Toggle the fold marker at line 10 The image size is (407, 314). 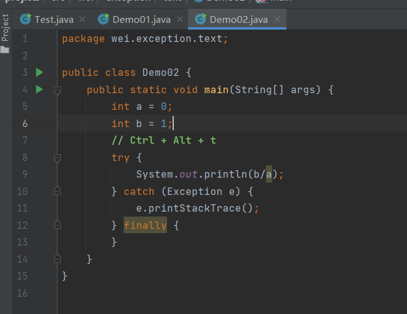pyautogui.click(x=58, y=191)
